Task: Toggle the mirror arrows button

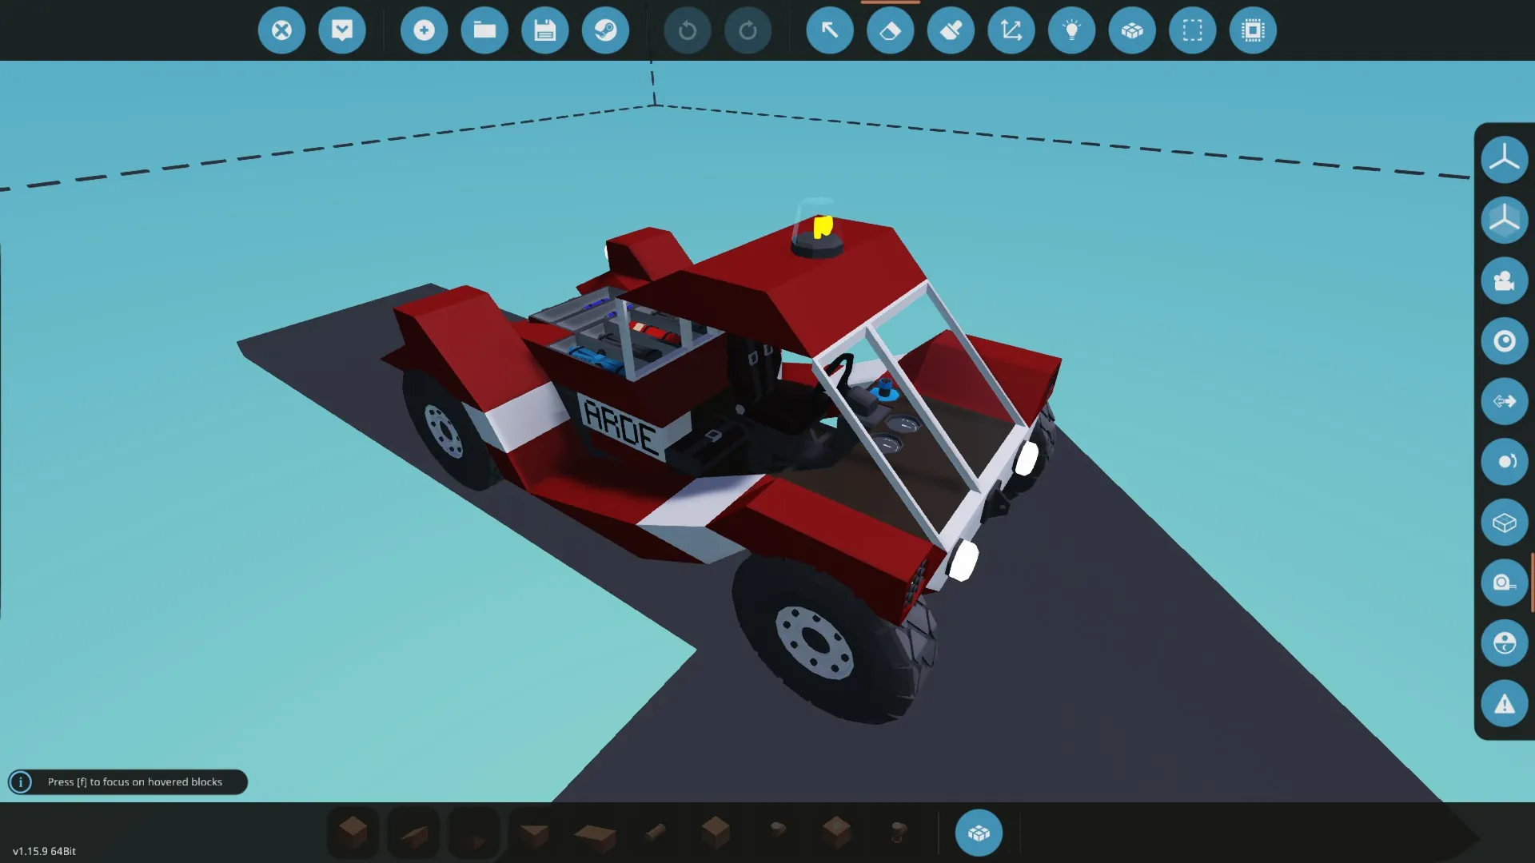Action: pyautogui.click(x=1504, y=401)
